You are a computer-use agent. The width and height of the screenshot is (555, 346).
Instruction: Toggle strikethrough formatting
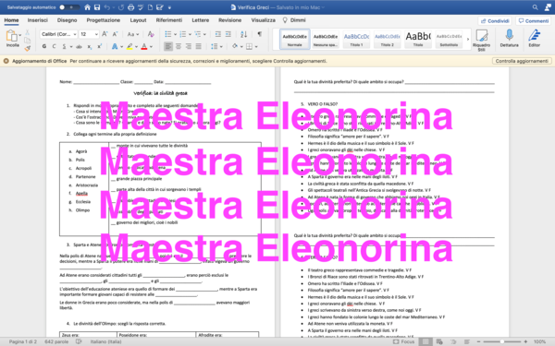79,46
